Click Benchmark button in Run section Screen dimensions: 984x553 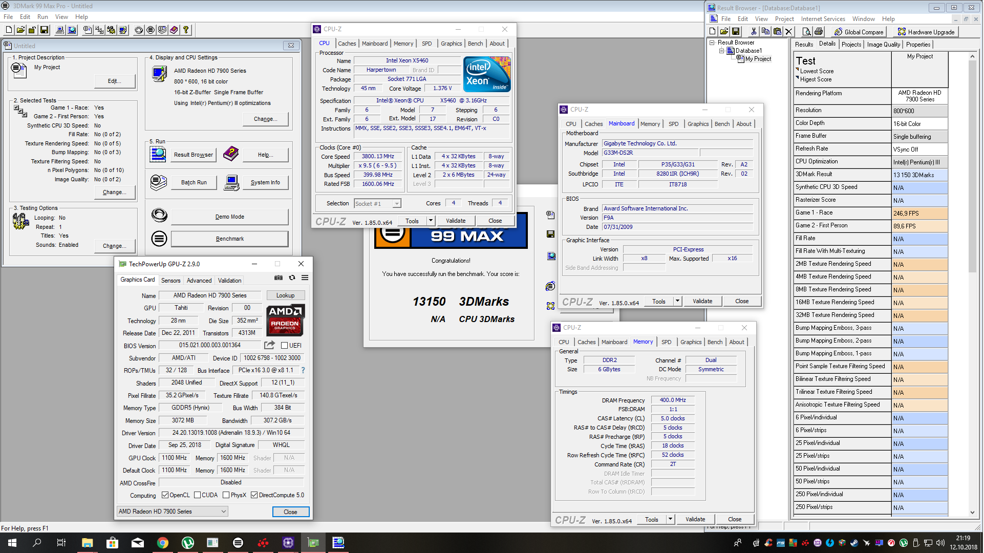pyautogui.click(x=230, y=239)
